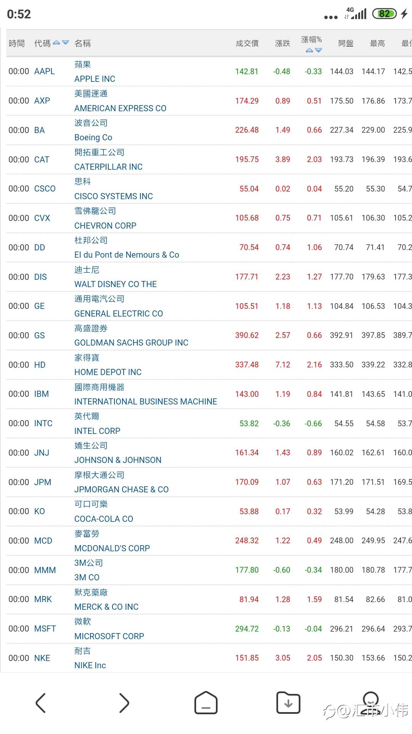The width and height of the screenshot is (412, 734).
Task: Open NKE ticker link
Action: point(42,658)
